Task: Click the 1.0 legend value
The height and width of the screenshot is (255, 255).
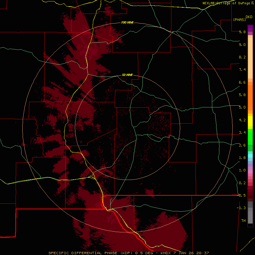Action: tap(242, 170)
